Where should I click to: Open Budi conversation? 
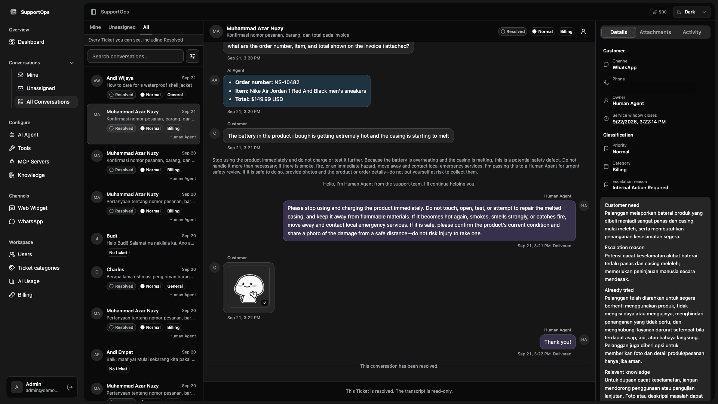[143, 244]
